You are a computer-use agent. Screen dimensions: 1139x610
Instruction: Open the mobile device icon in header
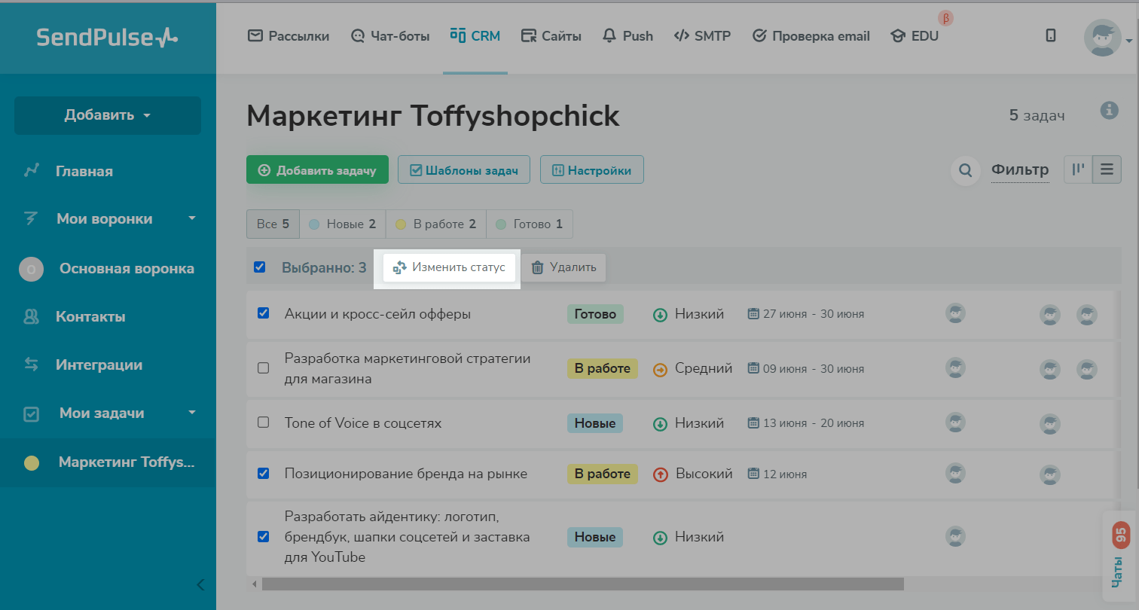coord(1051,35)
